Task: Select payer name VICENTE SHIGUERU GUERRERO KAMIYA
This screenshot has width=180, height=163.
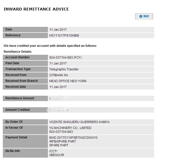Action: pyautogui.click(x=79, y=122)
